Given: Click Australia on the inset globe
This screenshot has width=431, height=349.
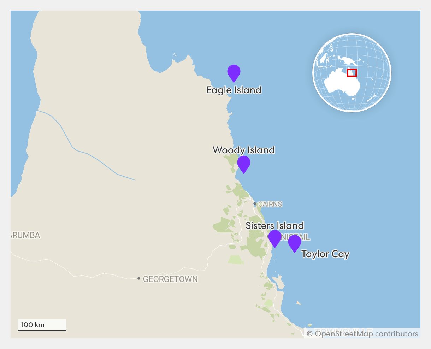Looking at the screenshot, I should [x=341, y=83].
